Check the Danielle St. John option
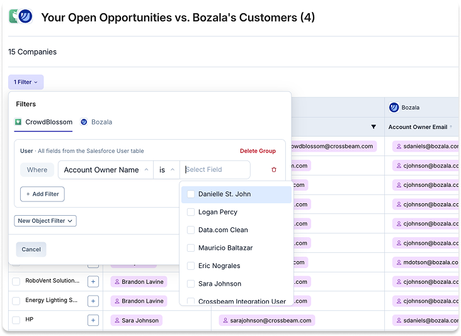This screenshot has width=461, height=336. 191,194
